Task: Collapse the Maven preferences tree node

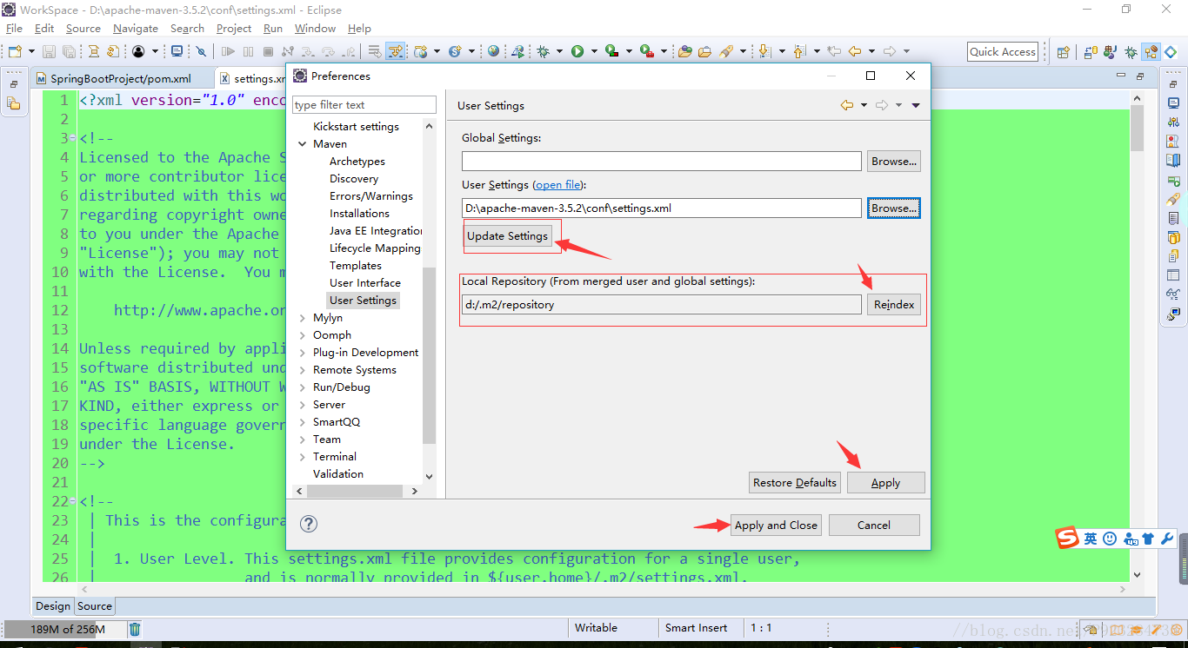Action: pos(303,144)
